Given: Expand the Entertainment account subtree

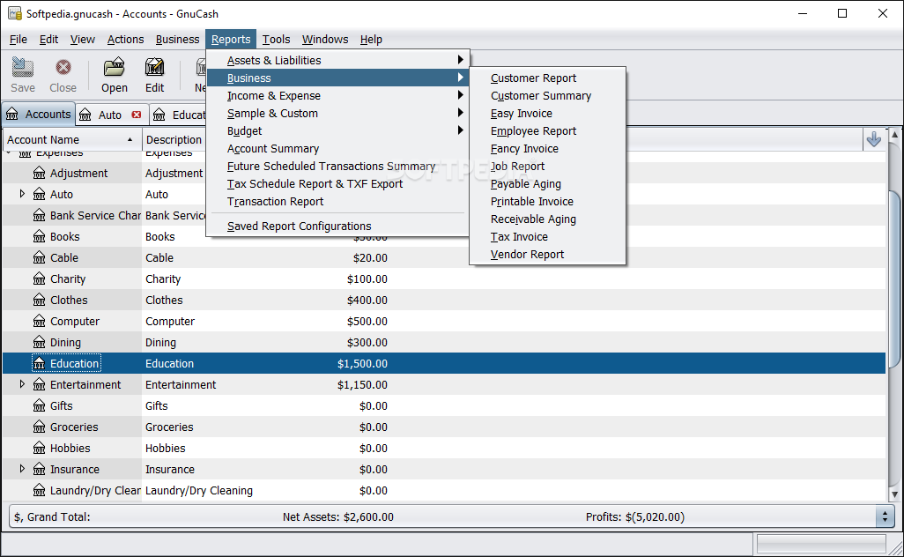Looking at the screenshot, I should 22,384.
